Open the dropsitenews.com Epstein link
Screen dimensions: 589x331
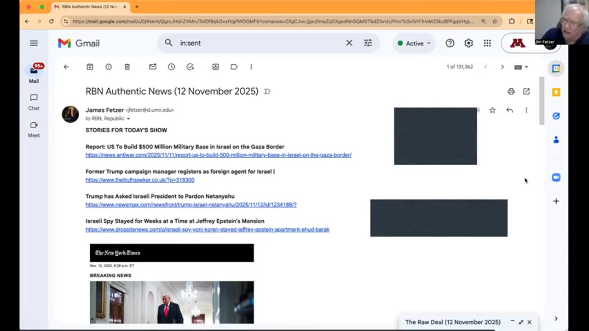(208, 229)
